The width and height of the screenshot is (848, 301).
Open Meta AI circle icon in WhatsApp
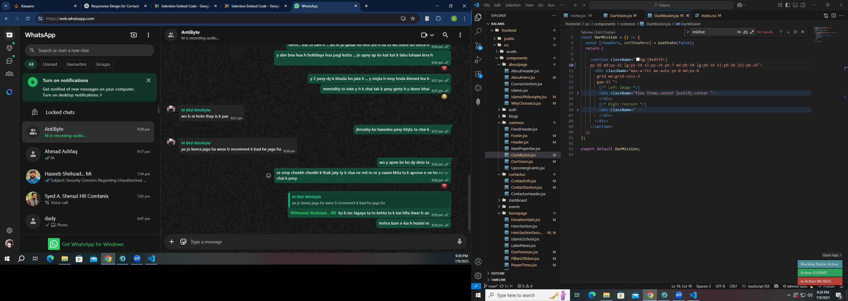(9, 92)
